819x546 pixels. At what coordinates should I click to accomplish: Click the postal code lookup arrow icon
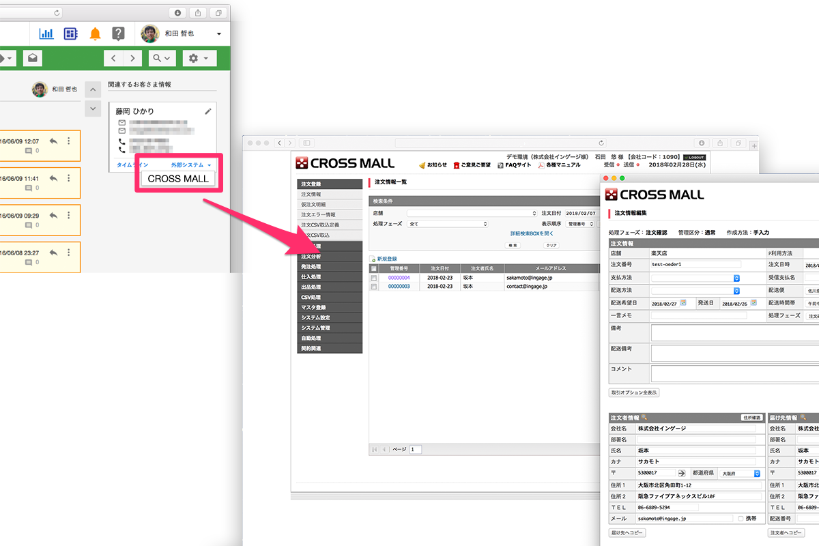pyautogui.click(x=681, y=473)
